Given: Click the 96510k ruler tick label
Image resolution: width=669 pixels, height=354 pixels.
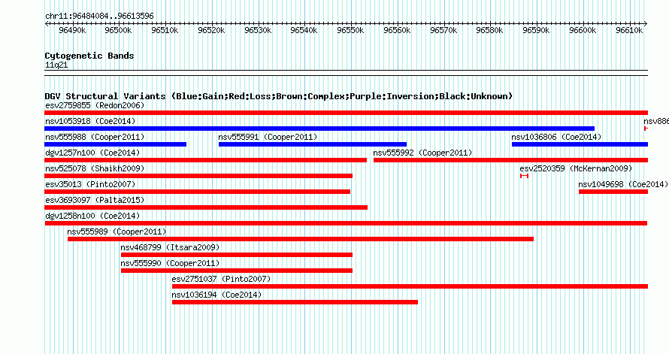Looking at the screenshot, I should pos(165,30).
